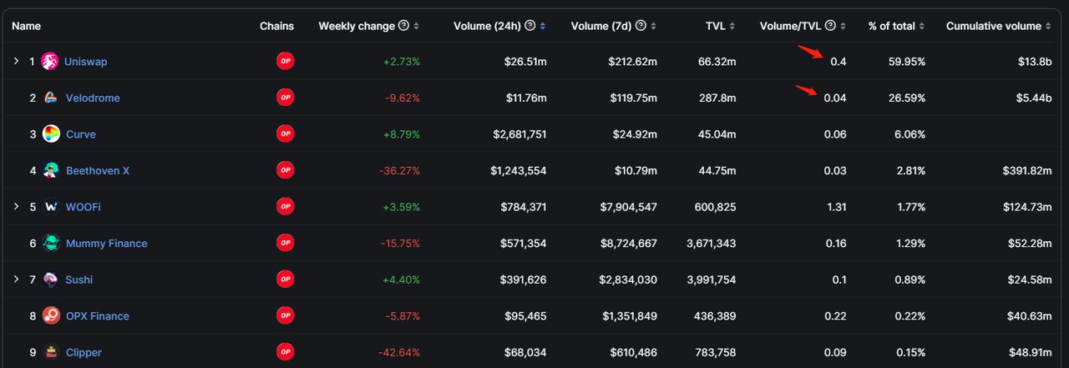Click the Mummy Finance logo icon
1069x368 pixels.
point(51,243)
